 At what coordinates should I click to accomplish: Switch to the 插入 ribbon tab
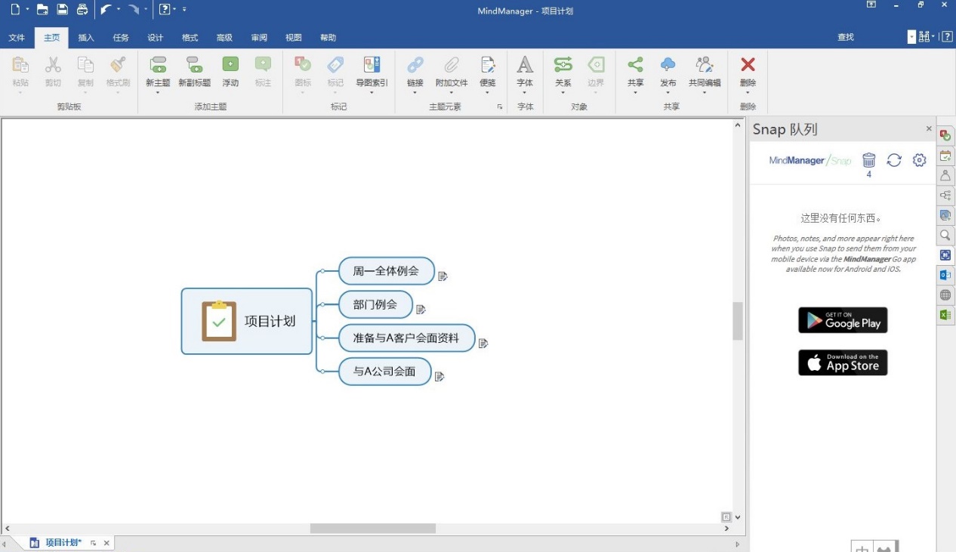(86, 38)
